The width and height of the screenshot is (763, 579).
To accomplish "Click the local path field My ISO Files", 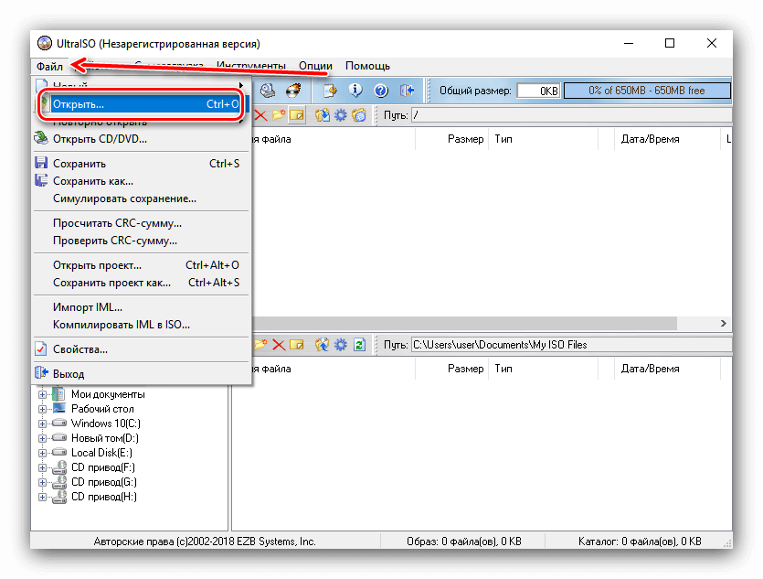I will tap(571, 345).
